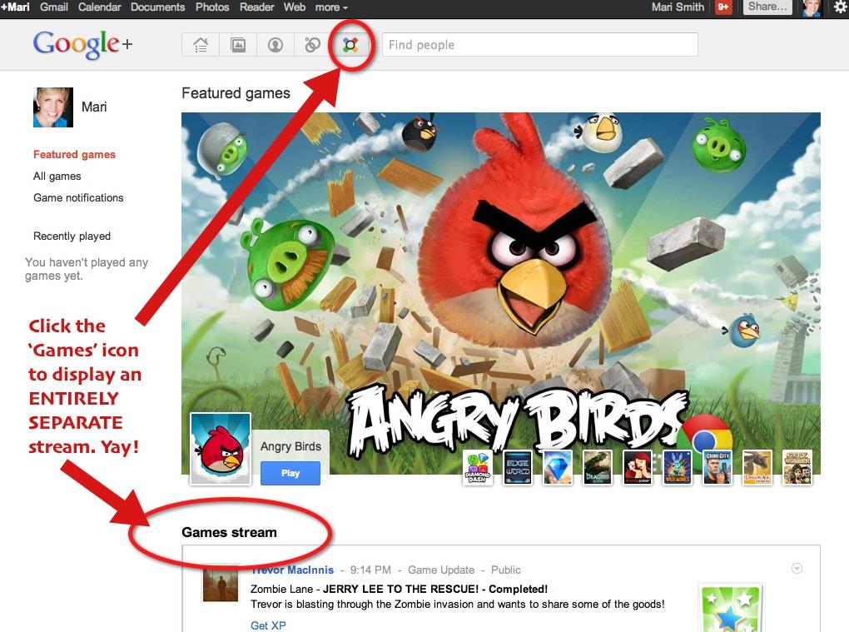Open the Profile icon in Google+ toolbar
This screenshot has width=849, height=632.
[x=276, y=44]
